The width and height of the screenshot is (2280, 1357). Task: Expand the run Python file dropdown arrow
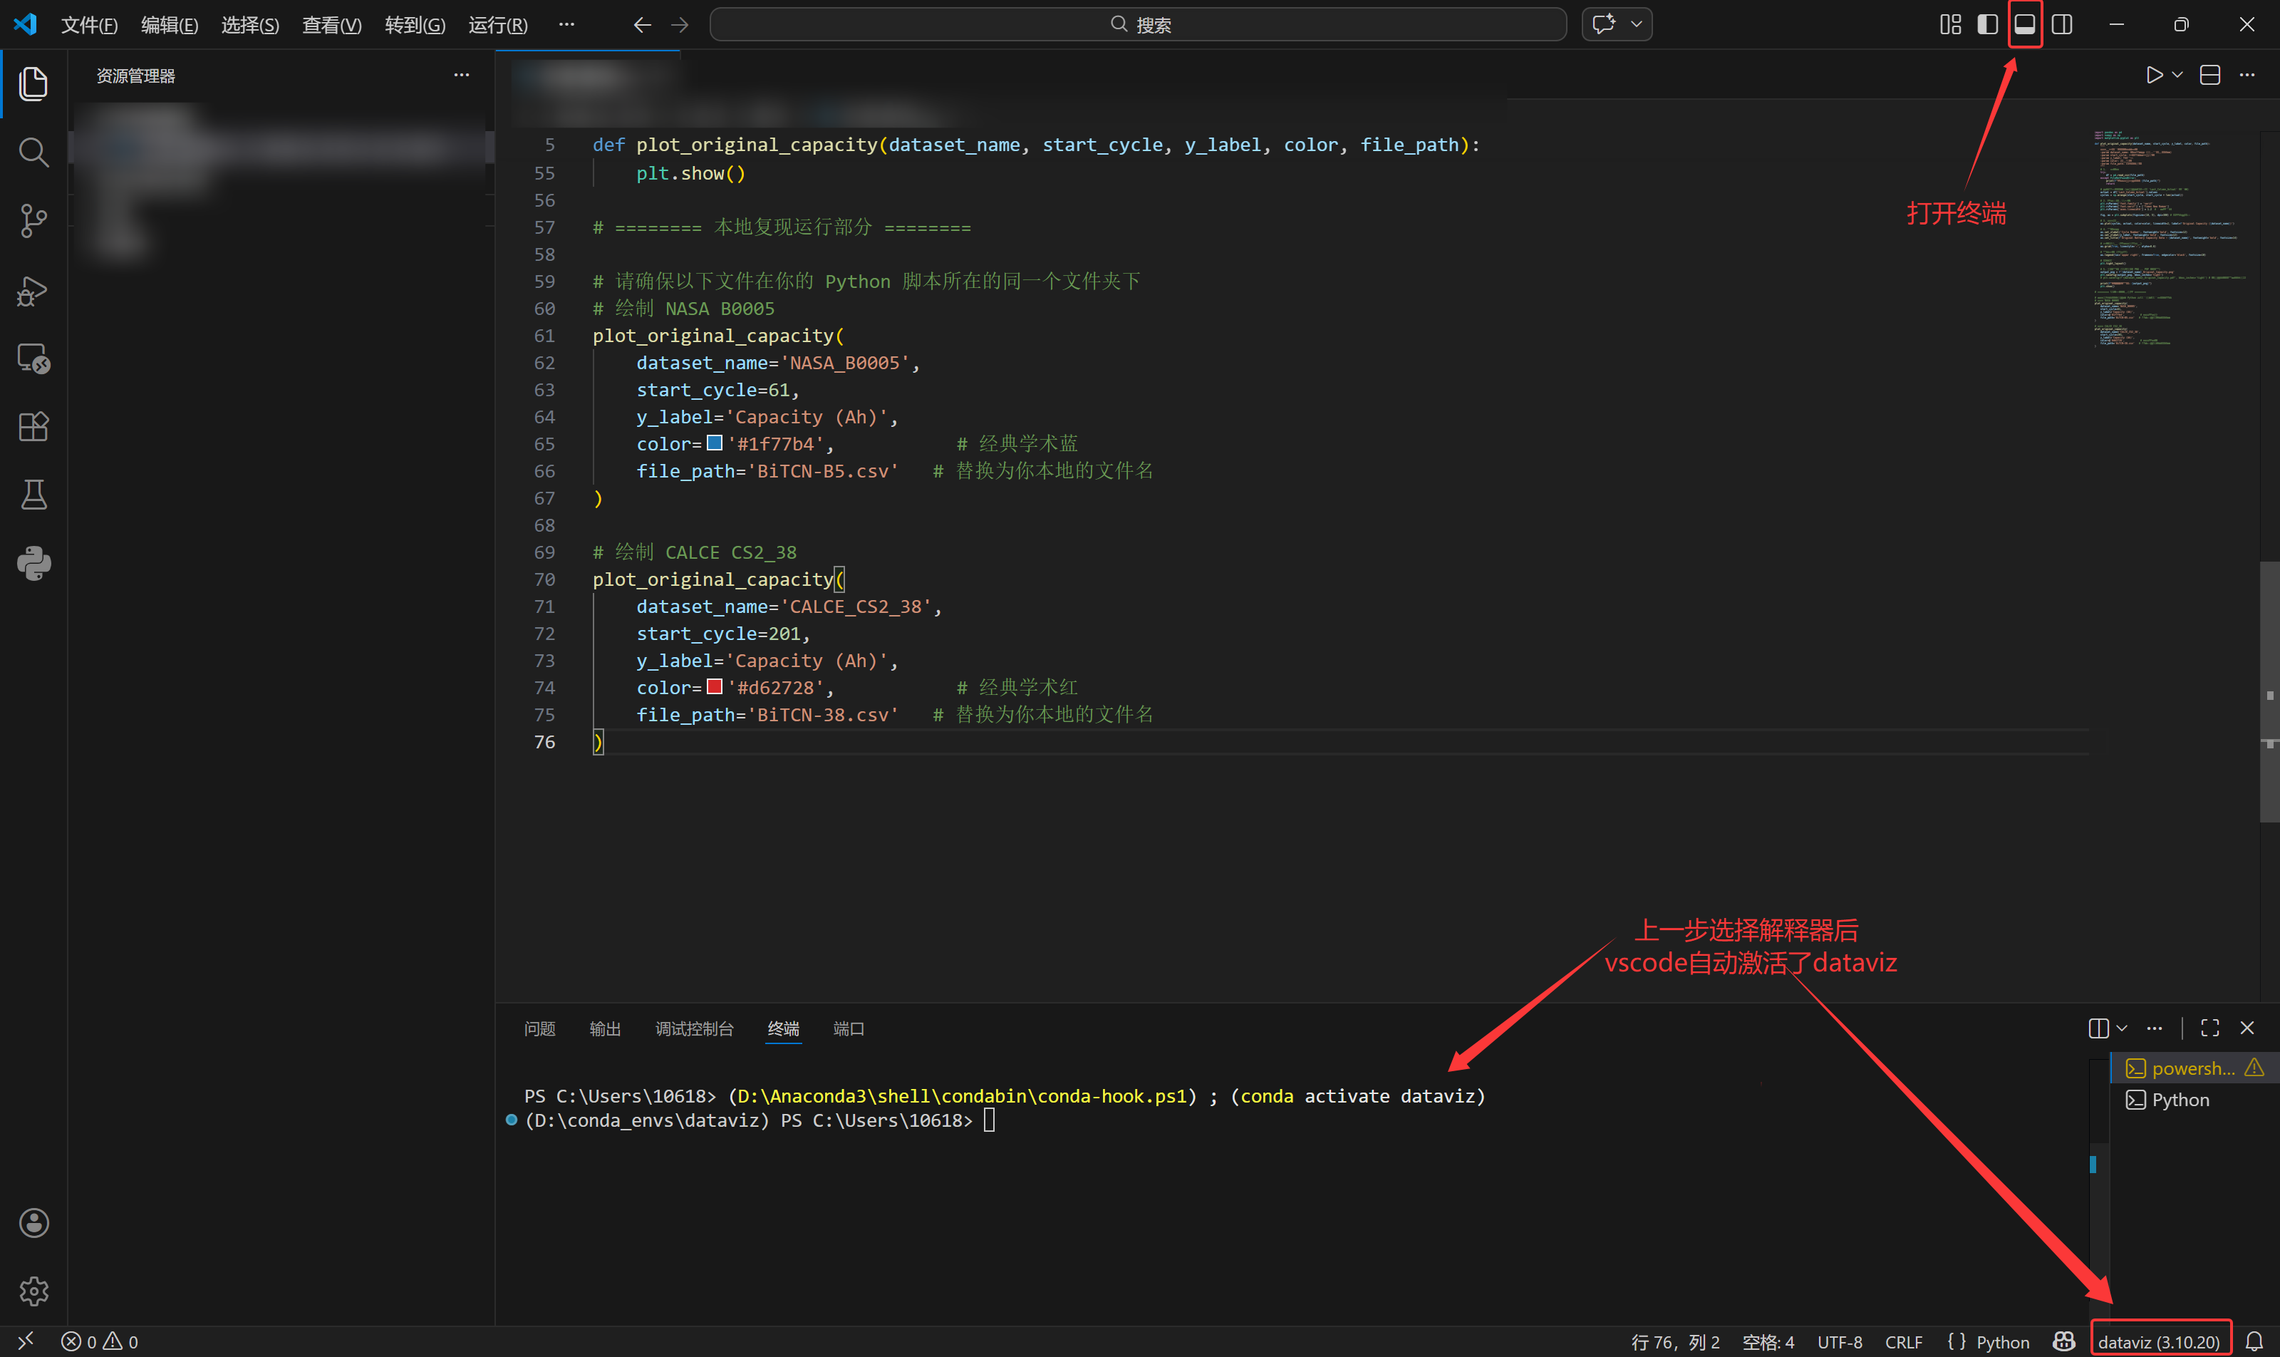[2177, 75]
